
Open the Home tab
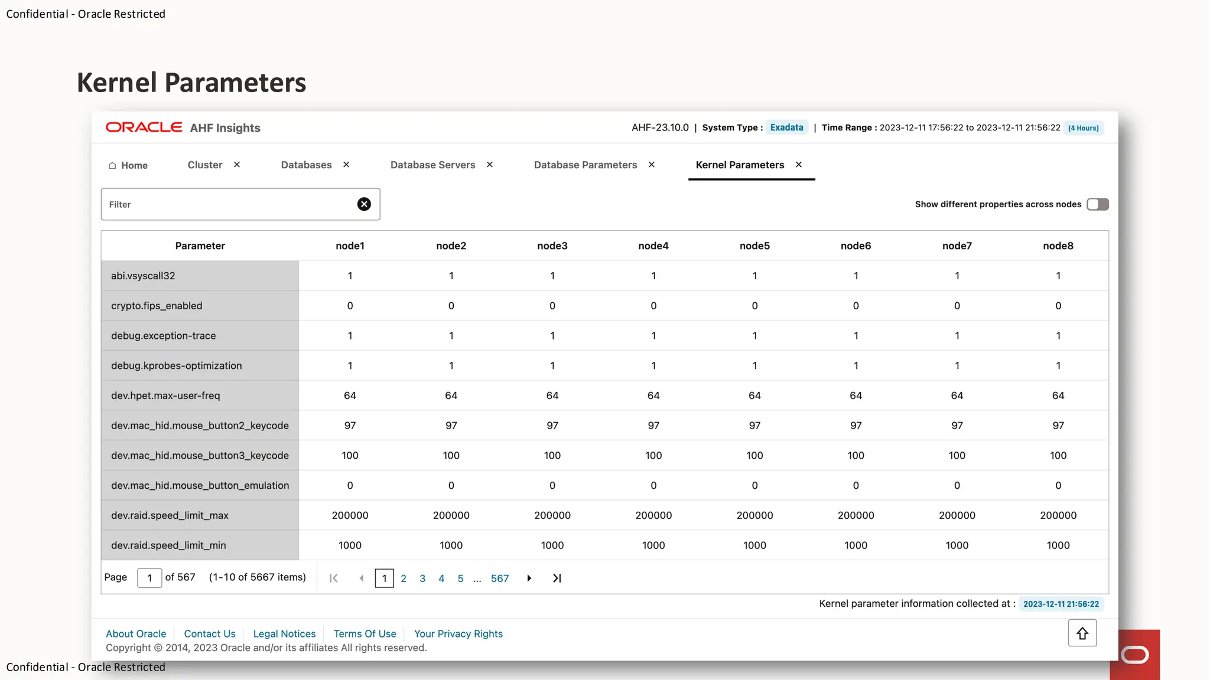[x=128, y=165]
